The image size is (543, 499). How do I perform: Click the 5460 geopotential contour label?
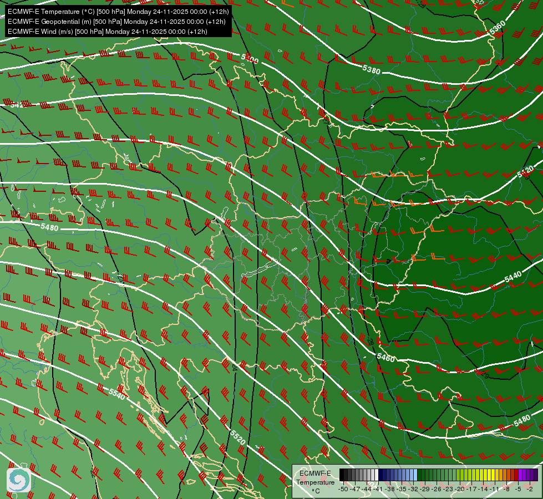386,358
